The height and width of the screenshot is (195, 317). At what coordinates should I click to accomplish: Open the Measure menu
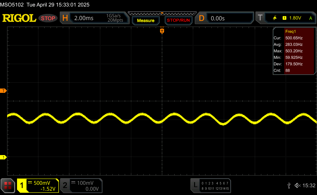point(145,20)
